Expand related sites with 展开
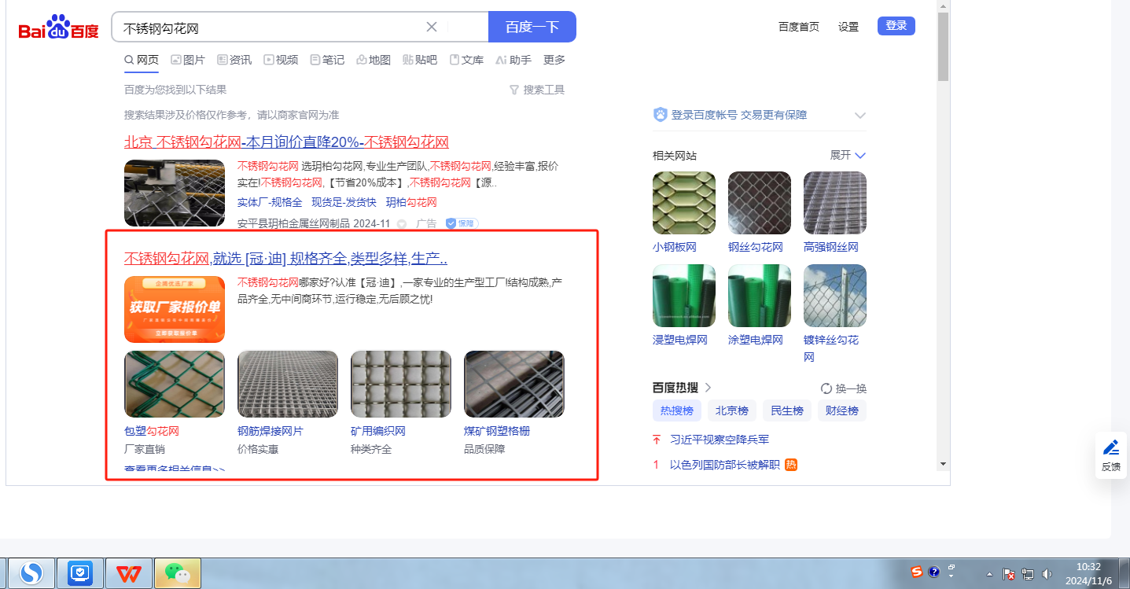The width and height of the screenshot is (1130, 589). (848, 155)
